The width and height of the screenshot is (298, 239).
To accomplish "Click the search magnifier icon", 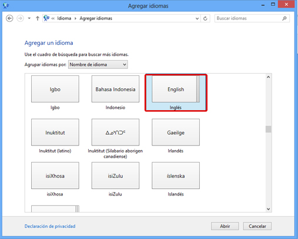I will (284, 18).
